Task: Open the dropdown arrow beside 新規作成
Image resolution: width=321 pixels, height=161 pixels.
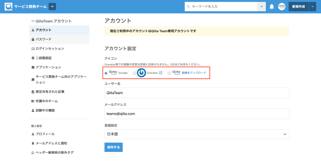Action: [312, 7]
